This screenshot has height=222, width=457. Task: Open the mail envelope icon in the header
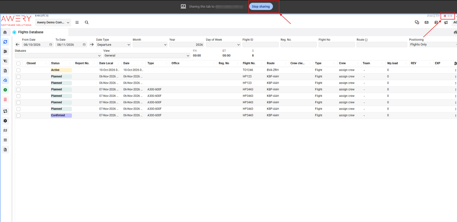[x=426, y=22]
